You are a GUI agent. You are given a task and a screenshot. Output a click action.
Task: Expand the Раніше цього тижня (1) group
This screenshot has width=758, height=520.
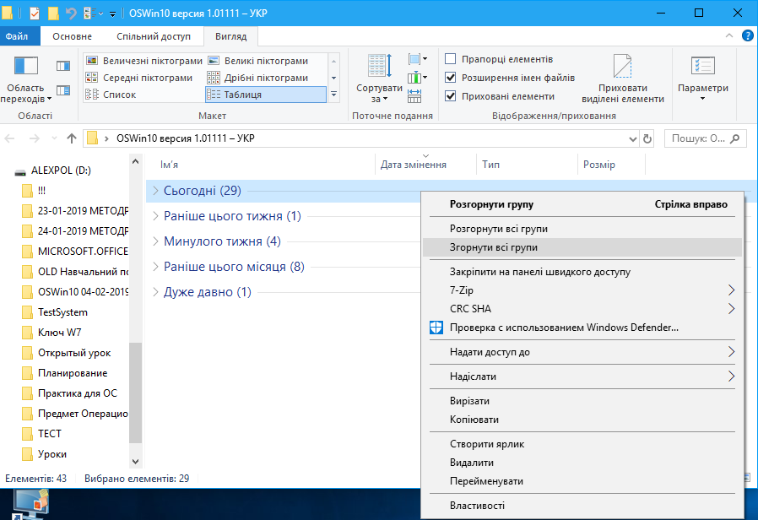(155, 216)
